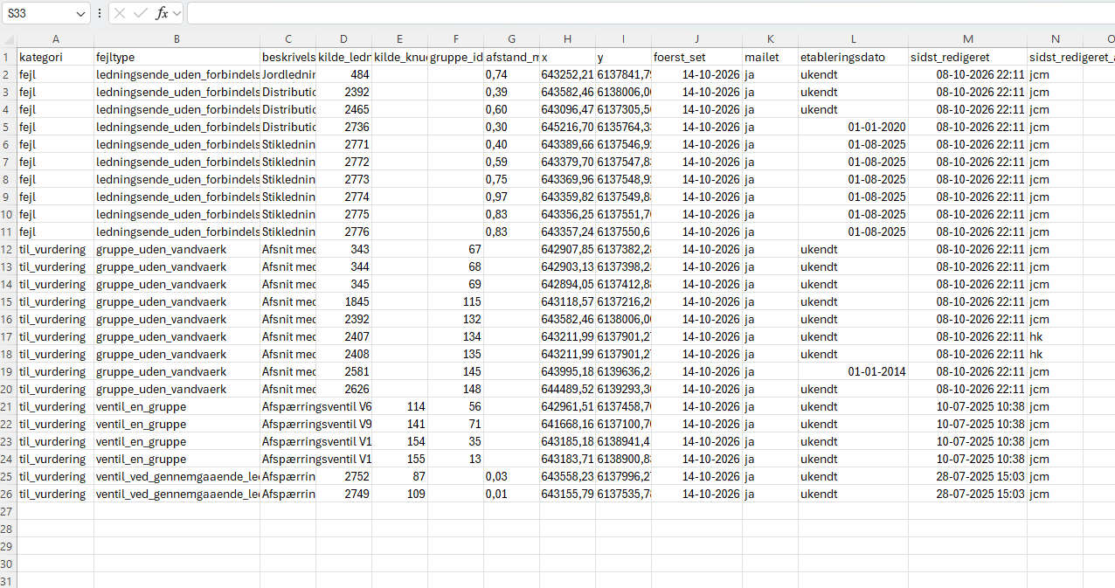
Task: Click the group id cell 148
Action: [x=455, y=389]
